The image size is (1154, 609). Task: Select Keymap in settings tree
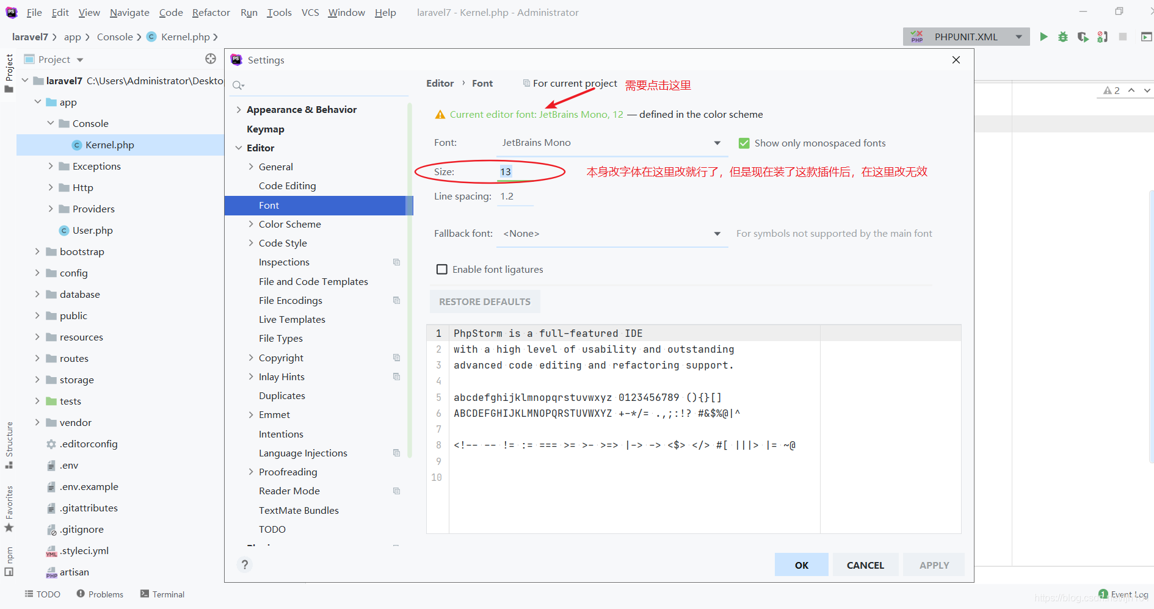point(266,129)
